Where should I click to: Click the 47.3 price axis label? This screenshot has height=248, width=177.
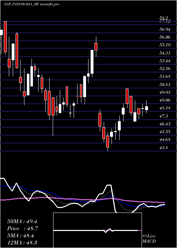(x=164, y=116)
